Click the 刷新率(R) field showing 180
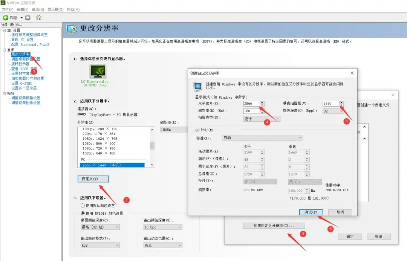This screenshot has width=407, height=261. 251,111
